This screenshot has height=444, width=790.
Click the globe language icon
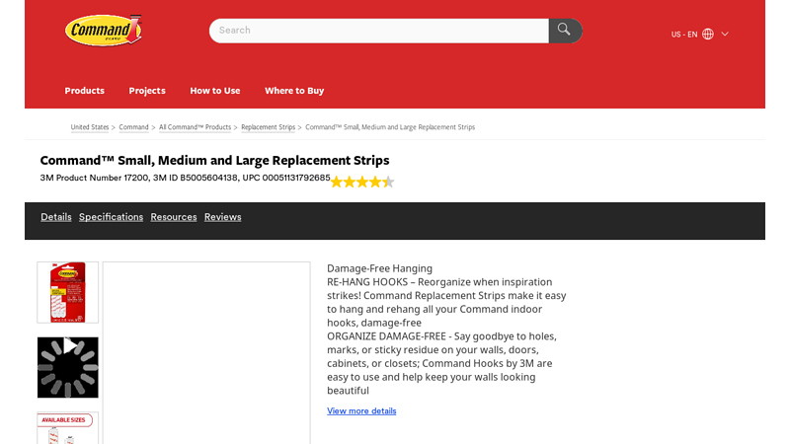(x=708, y=34)
